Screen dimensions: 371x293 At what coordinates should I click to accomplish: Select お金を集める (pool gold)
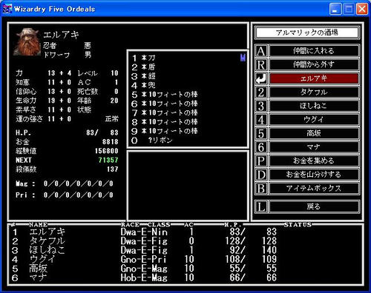point(314,161)
